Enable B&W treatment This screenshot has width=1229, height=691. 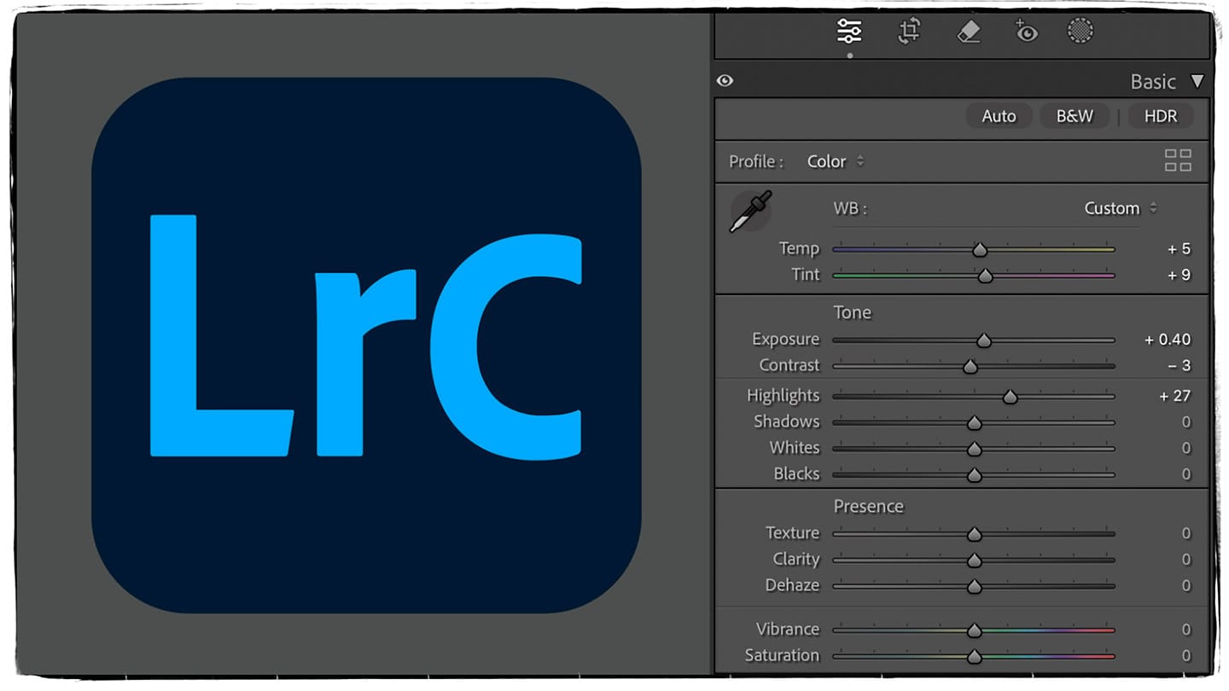(x=1074, y=116)
